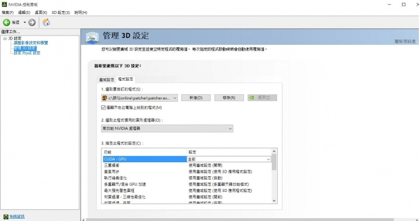Click the settings list scroll-up arrow
The width and height of the screenshot is (420, 221).
274,151
